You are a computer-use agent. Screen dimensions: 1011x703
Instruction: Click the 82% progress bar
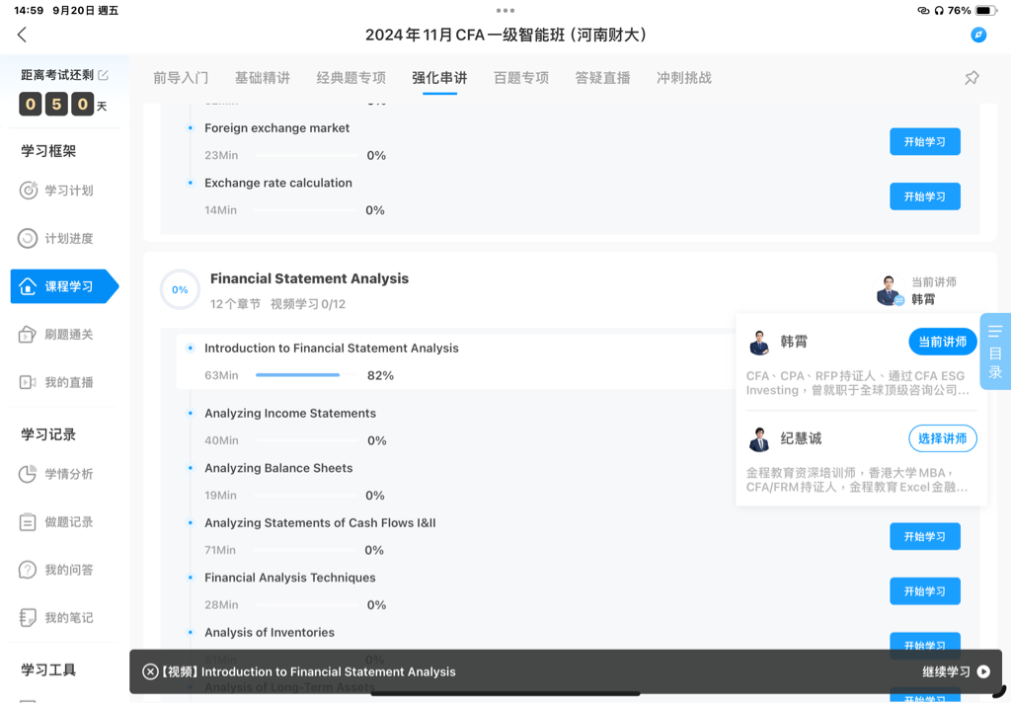[x=307, y=375]
